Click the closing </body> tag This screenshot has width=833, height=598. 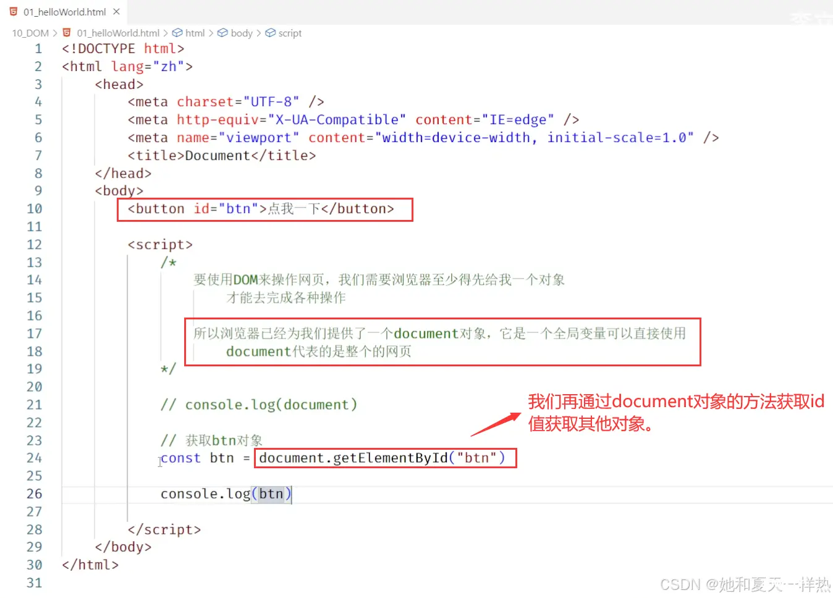pyautogui.click(x=123, y=547)
